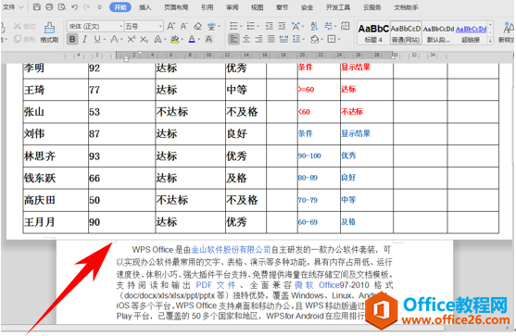Click the Increase Indent icon
This screenshot has height=336, width=516.
coord(282,26)
